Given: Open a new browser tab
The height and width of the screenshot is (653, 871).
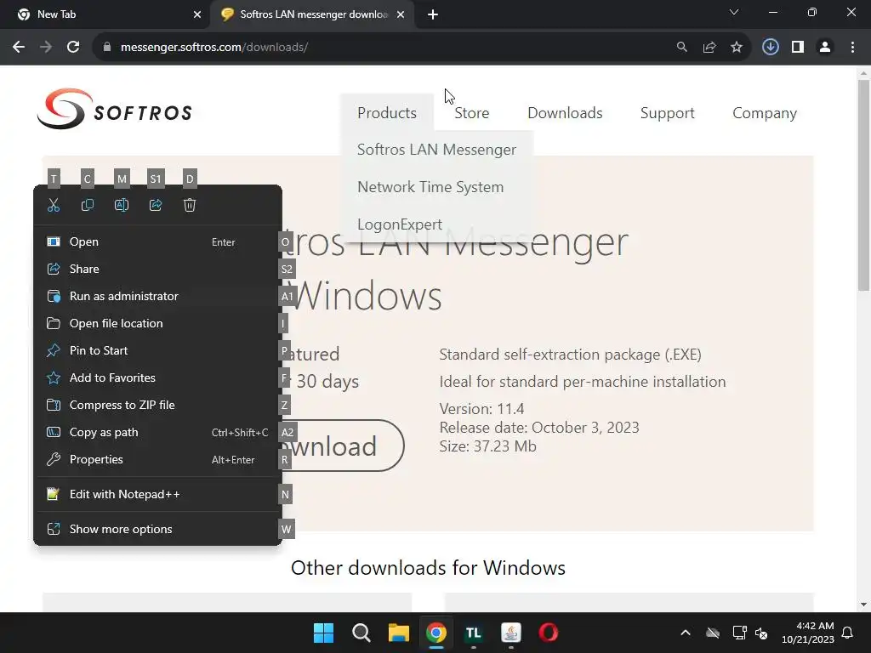Looking at the screenshot, I should 433,14.
